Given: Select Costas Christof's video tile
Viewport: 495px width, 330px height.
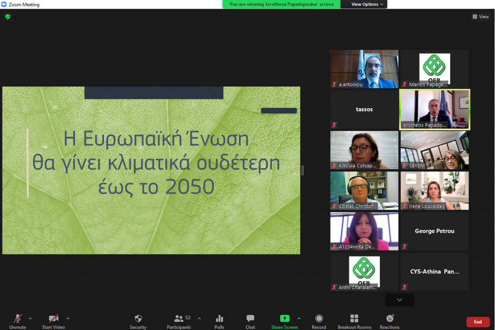Looking at the screenshot, I should pyautogui.click(x=364, y=190).
